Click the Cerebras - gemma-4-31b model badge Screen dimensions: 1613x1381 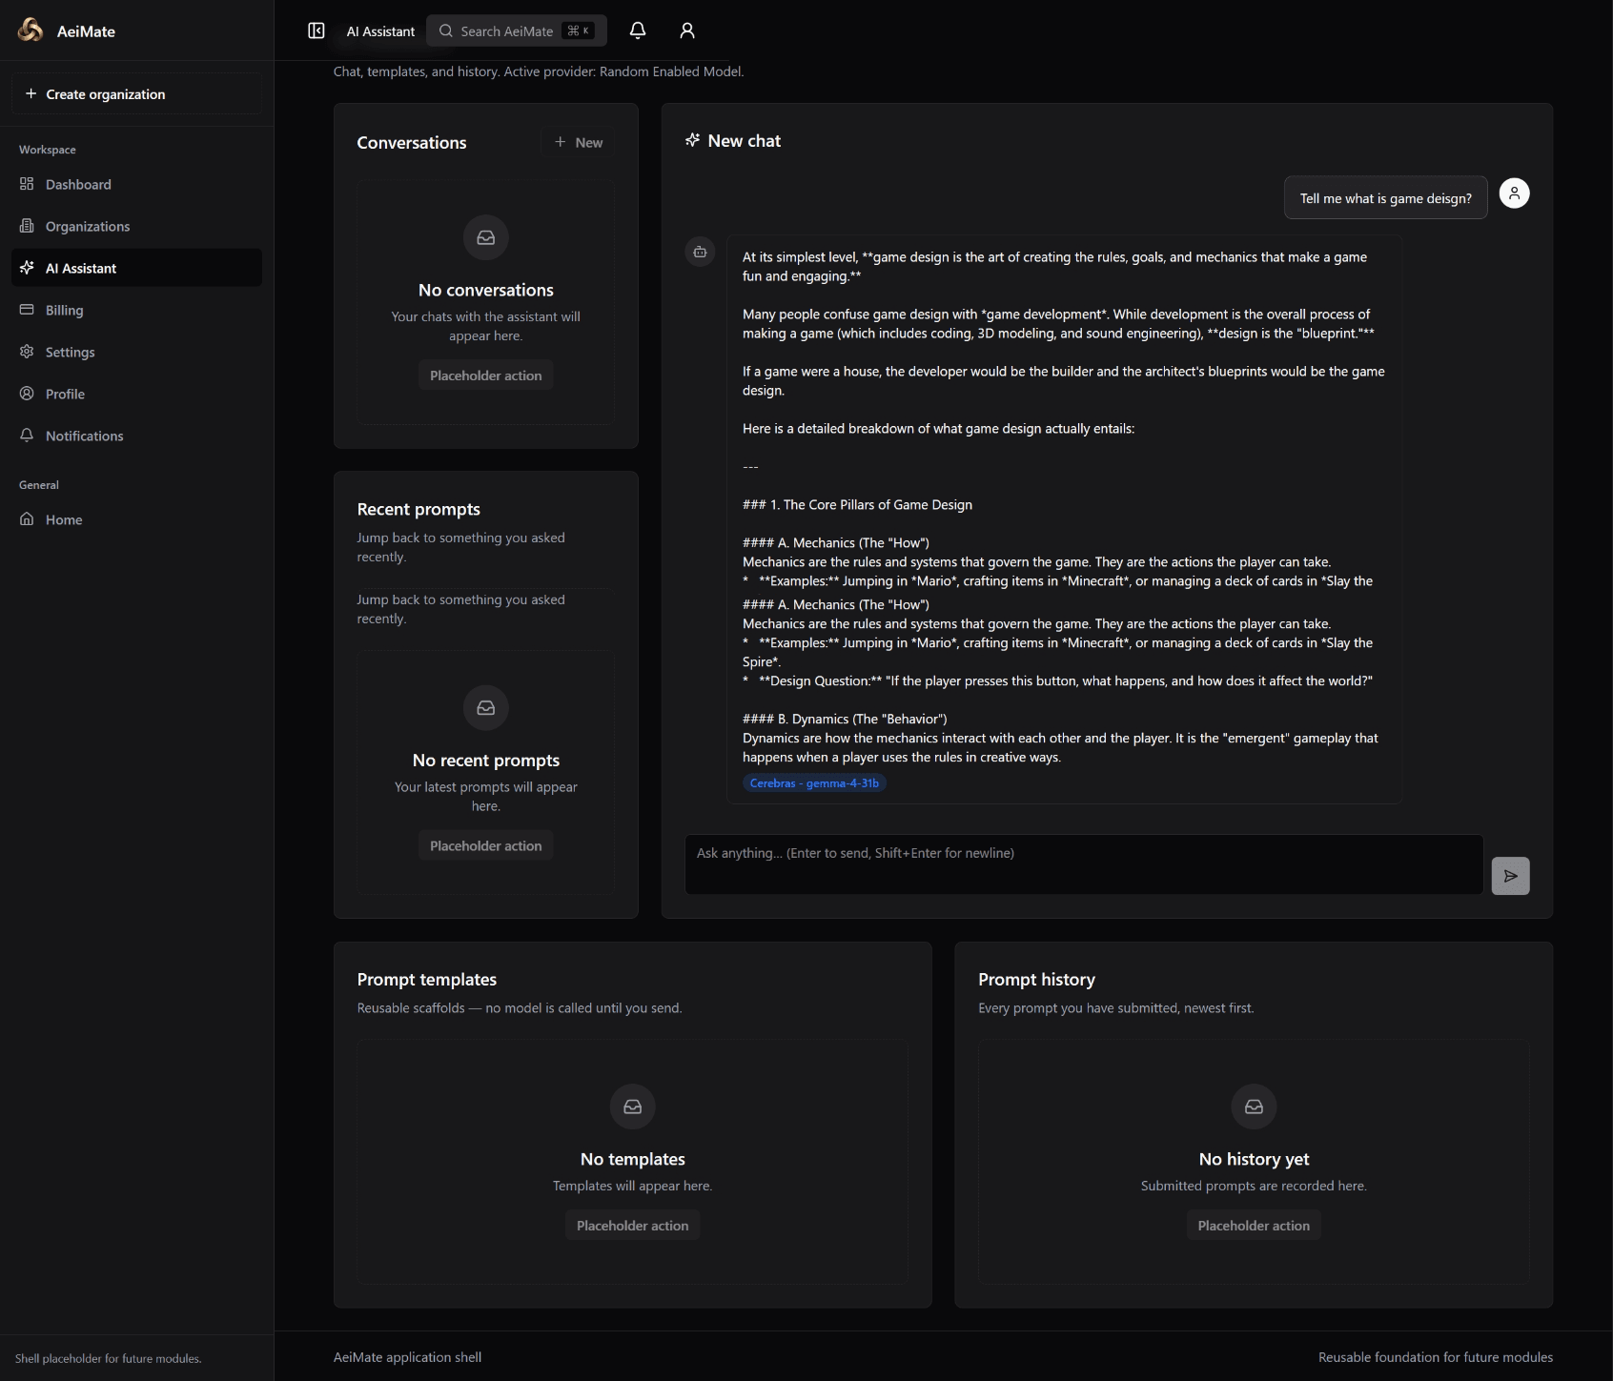click(x=814, y=783)
